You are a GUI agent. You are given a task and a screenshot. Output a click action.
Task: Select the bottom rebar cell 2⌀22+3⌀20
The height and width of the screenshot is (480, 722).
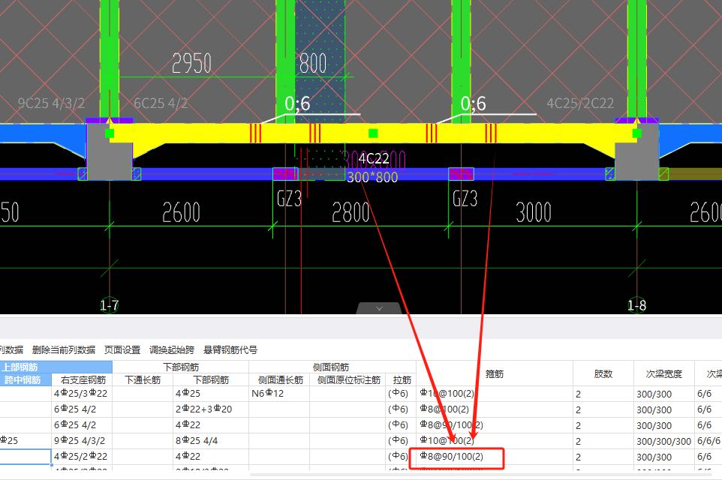211,409
